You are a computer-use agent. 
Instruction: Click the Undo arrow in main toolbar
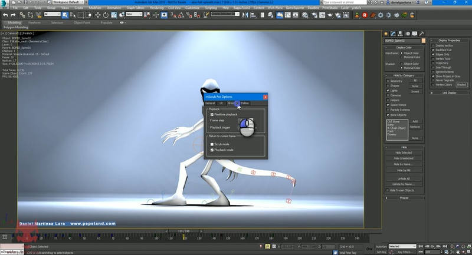4,14
